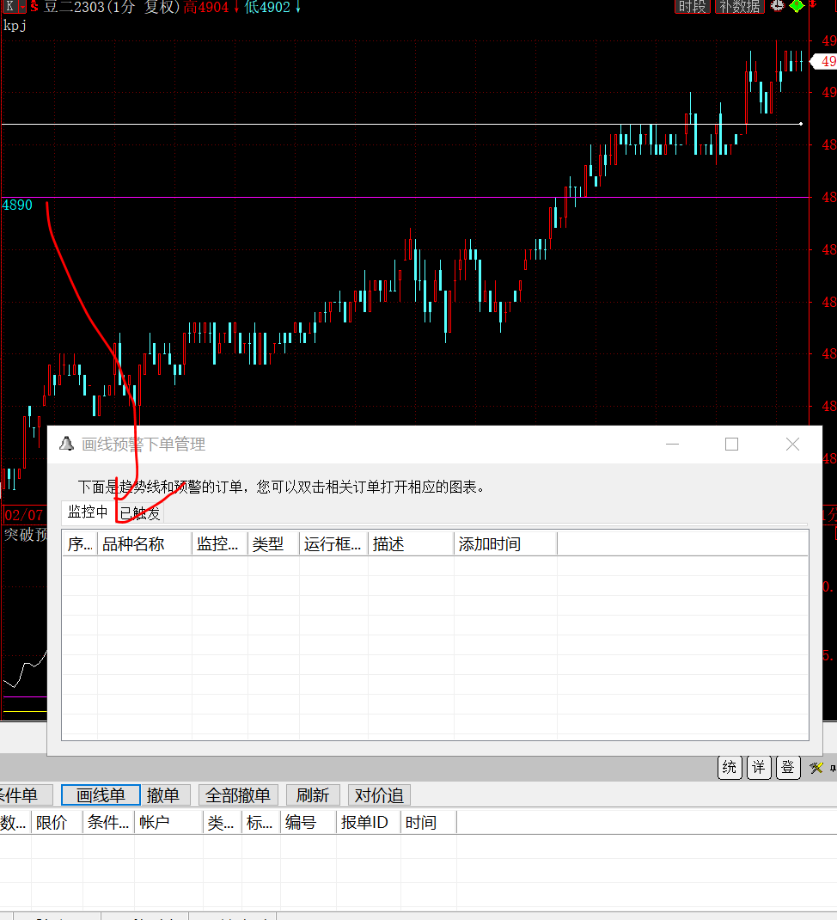Click the 02/07 date label on time axis
Viewport: 837px width, 920px height.
[x=23, y=515]
